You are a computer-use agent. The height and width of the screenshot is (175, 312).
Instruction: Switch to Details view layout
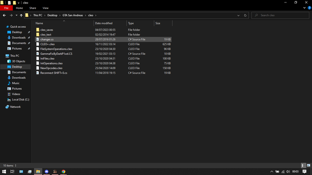point(303,165)
